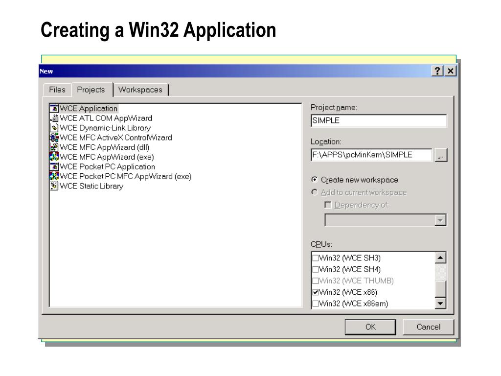Click the CPUs list scroll down arrow
The height and width of the screenshot is (376, 501).
pyautogui.click(x=440, y=303)
